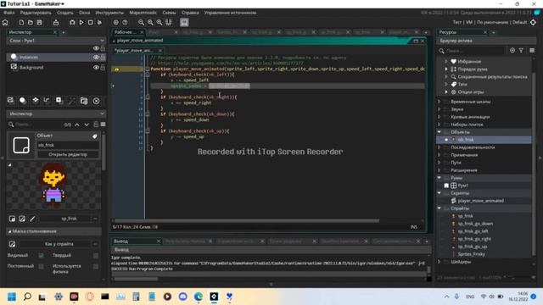Open asset browser hamburger menu
This screenshot has height=305, width=543.
532,51
